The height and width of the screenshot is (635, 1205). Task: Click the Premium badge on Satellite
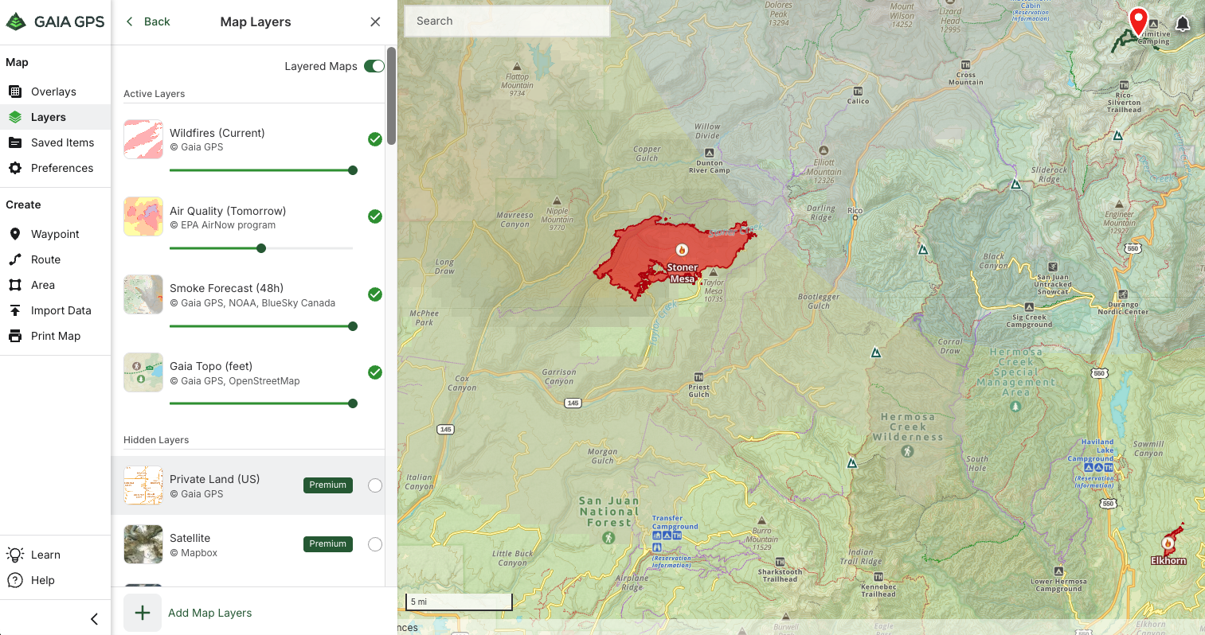tap(328, 544)
